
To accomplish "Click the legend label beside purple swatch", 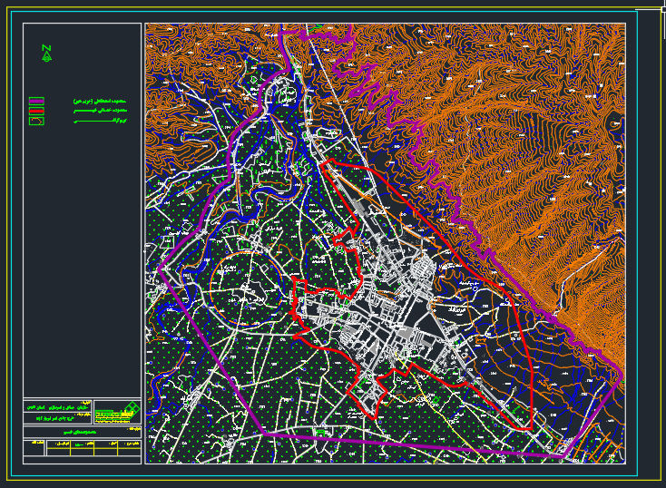I will click(100, 101).
